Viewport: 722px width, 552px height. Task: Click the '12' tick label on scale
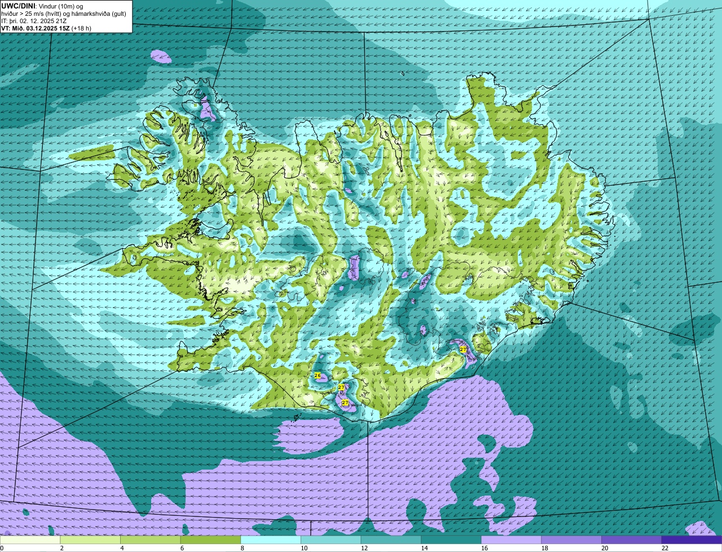[x=364, y=548]
